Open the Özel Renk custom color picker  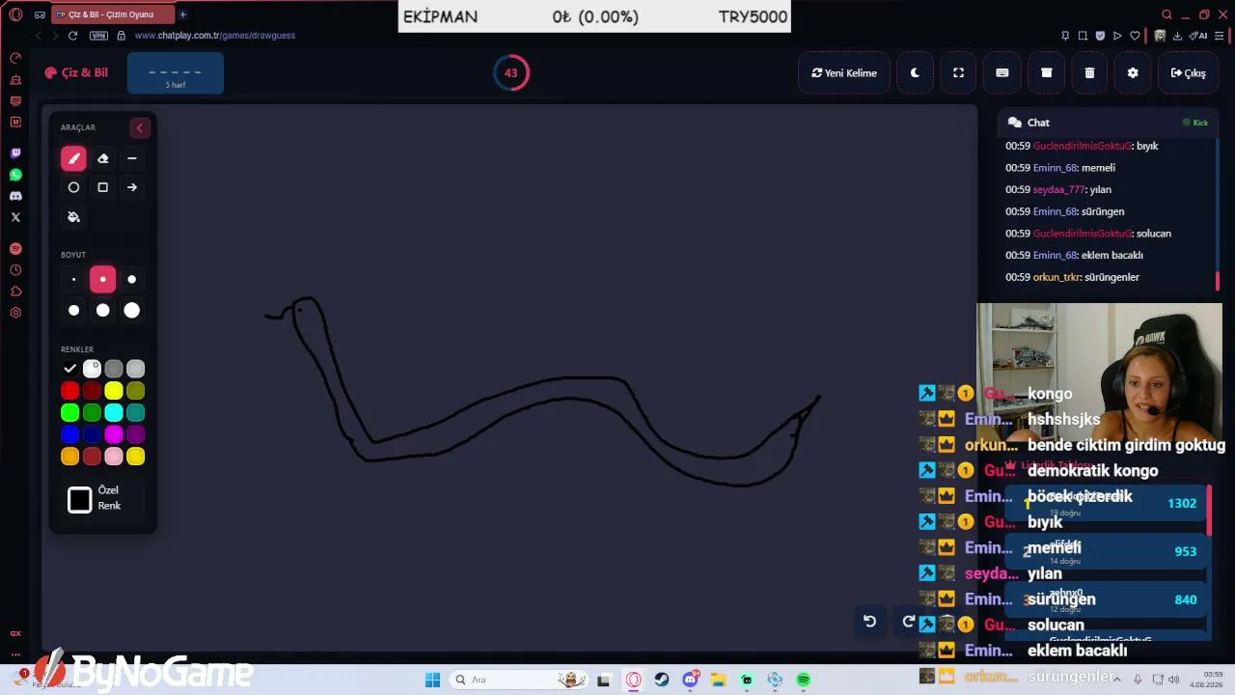pos(80,500)
